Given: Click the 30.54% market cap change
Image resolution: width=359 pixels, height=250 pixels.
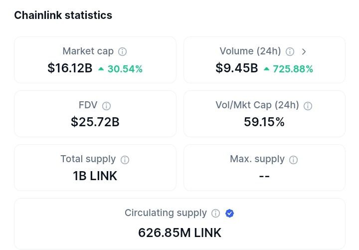Looking at the screenshot, I should (x=125, y=69).
